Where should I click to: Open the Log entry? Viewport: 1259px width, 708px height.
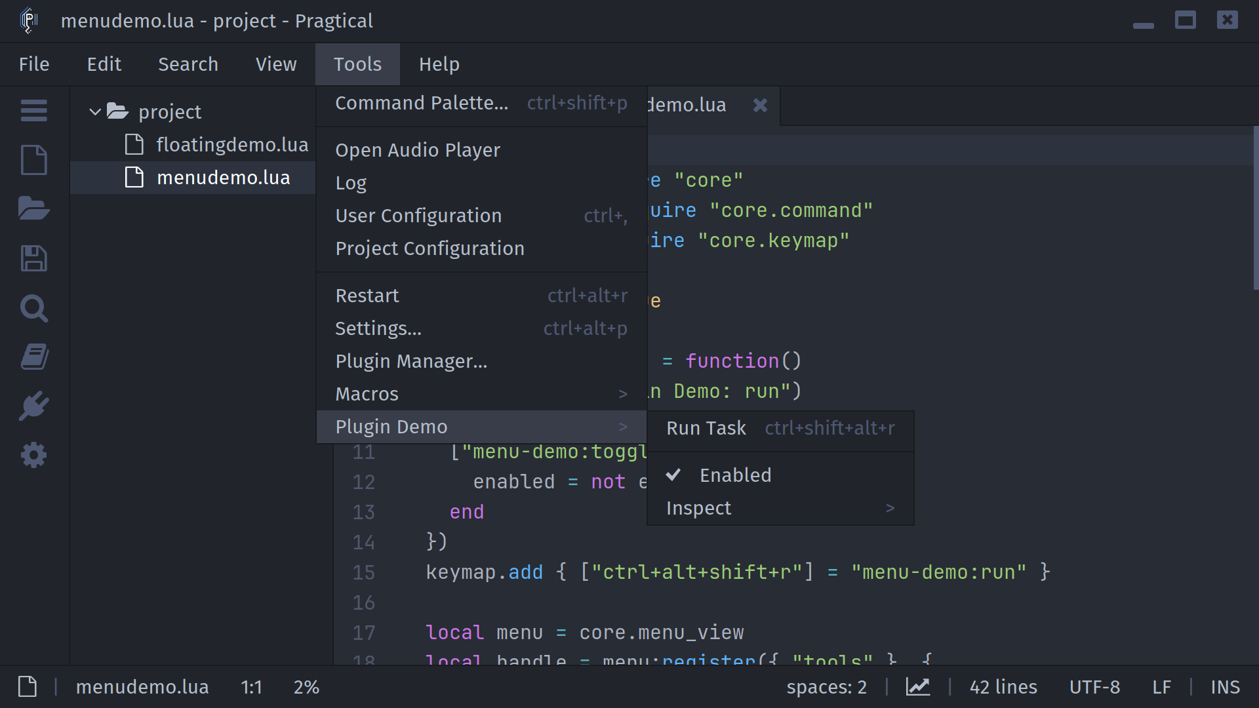pos(481,183)
